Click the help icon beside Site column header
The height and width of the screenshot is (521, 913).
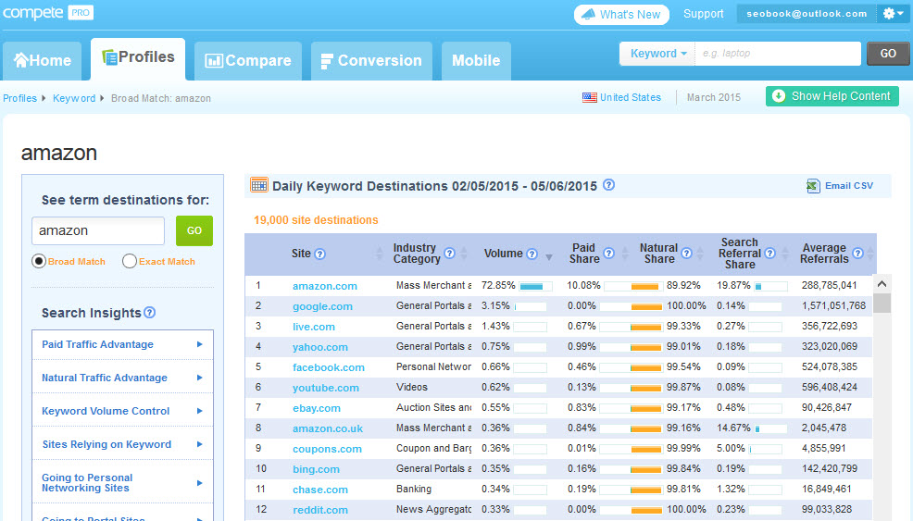pyautogui.click(x=319, y=254)
